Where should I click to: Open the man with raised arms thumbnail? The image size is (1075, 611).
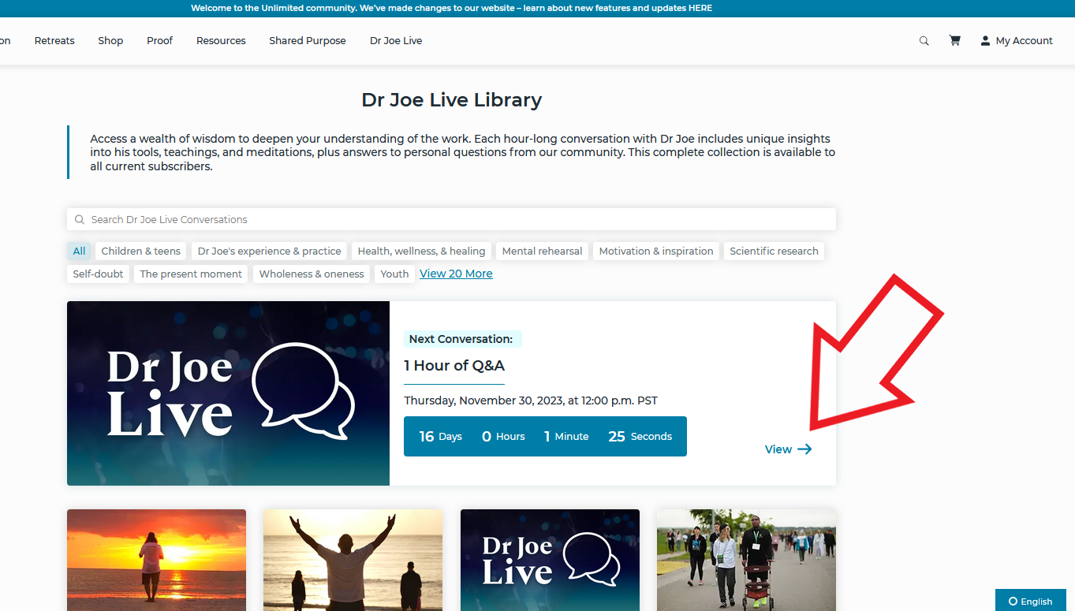click(353, 560)
